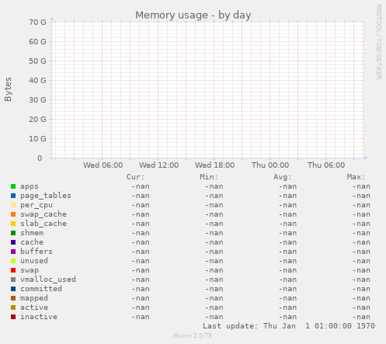Viewport: 386px width, 344px height.
Task: Click the 'slab_cache' legend label
Action: tap(43, 224)
